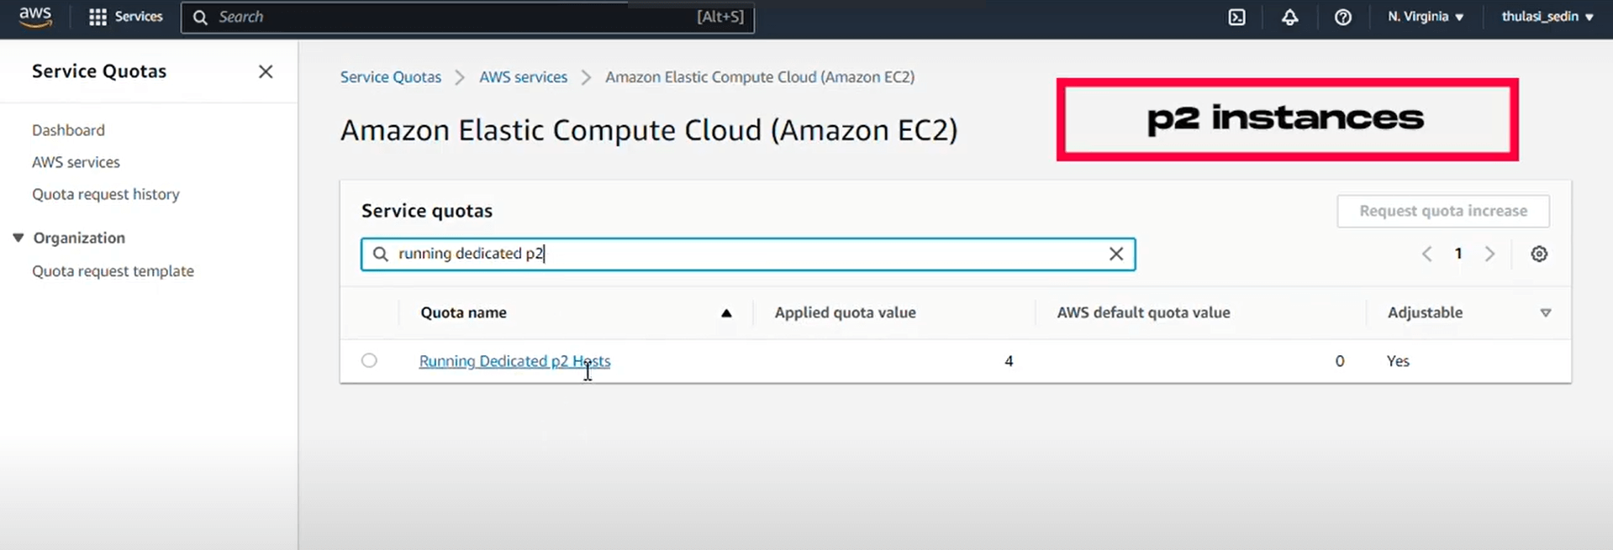Open the thulasi_sedin account menu
1613x550 pixels.
1547,17
